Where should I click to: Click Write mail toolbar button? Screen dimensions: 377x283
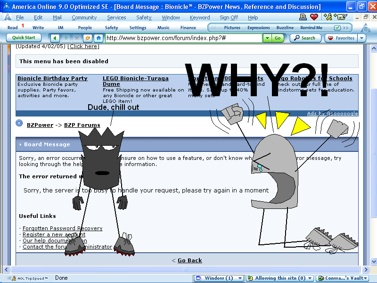click(38, 28)
